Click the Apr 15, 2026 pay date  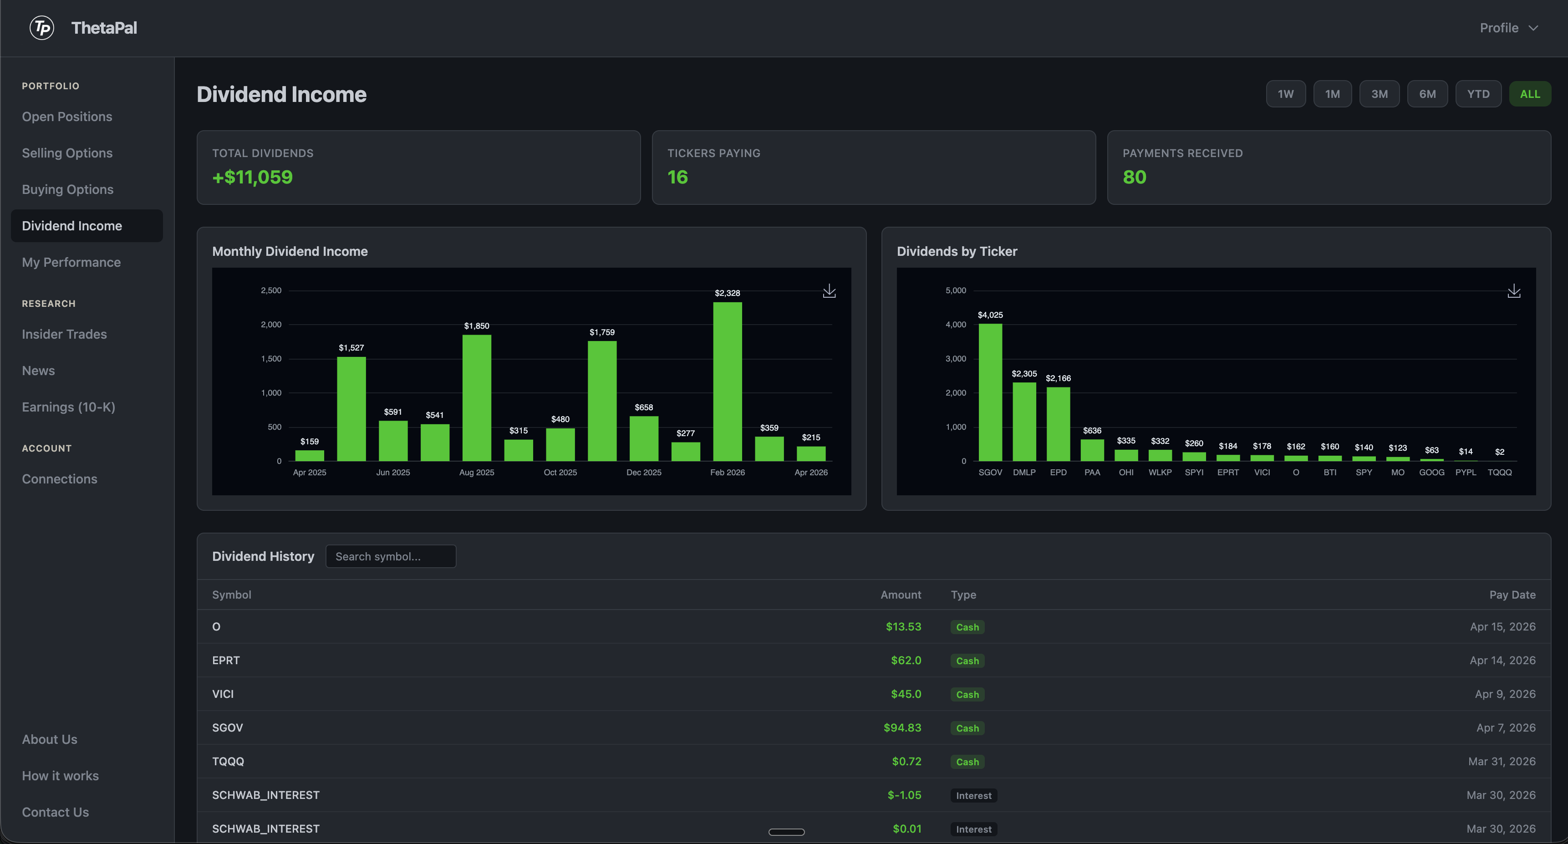click(1503, 627)
